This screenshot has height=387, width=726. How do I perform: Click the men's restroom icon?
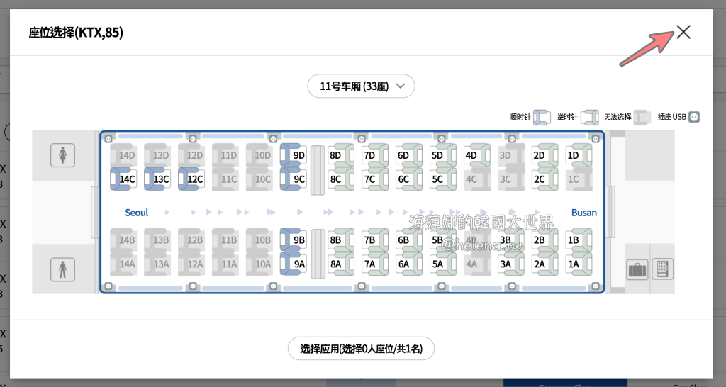pyautogui.click(x=63, y=269)
